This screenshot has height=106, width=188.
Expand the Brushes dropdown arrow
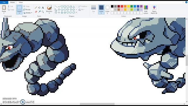click(x=49, y=13)
